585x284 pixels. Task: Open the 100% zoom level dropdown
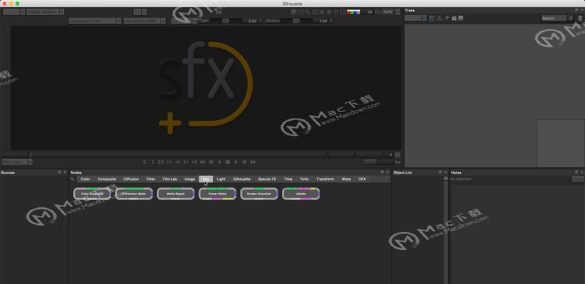tap(398, 12)
